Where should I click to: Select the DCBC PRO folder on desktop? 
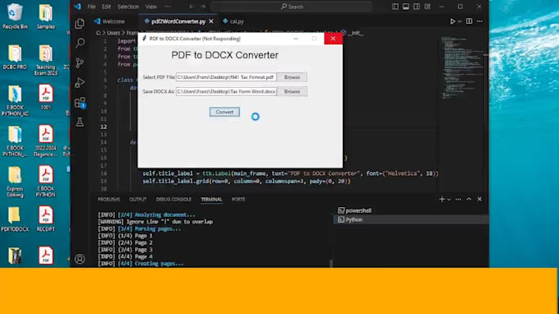pyautogui.click(x=15, y=57)
